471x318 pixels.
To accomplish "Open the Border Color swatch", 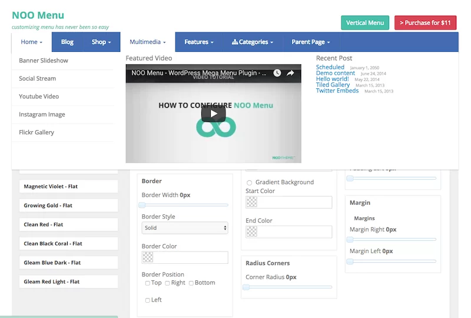I will (148, 257).
